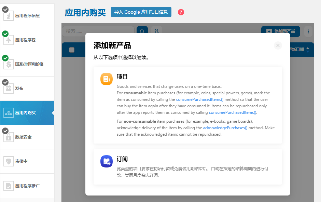
Task: Select the blue 订阅 subscription icon
Action: [107, 161]
